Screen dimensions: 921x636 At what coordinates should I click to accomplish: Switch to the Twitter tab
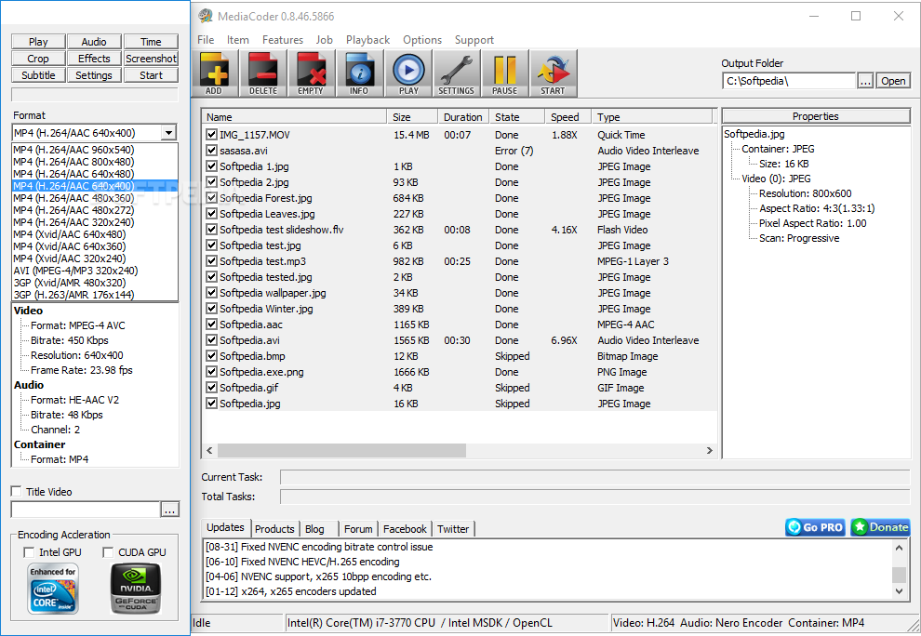click(453, 528)
